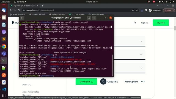The width and height of the screenshot is (176, 99).
Task: Open Chrome downloads icon
Action: tap(142, 10)
